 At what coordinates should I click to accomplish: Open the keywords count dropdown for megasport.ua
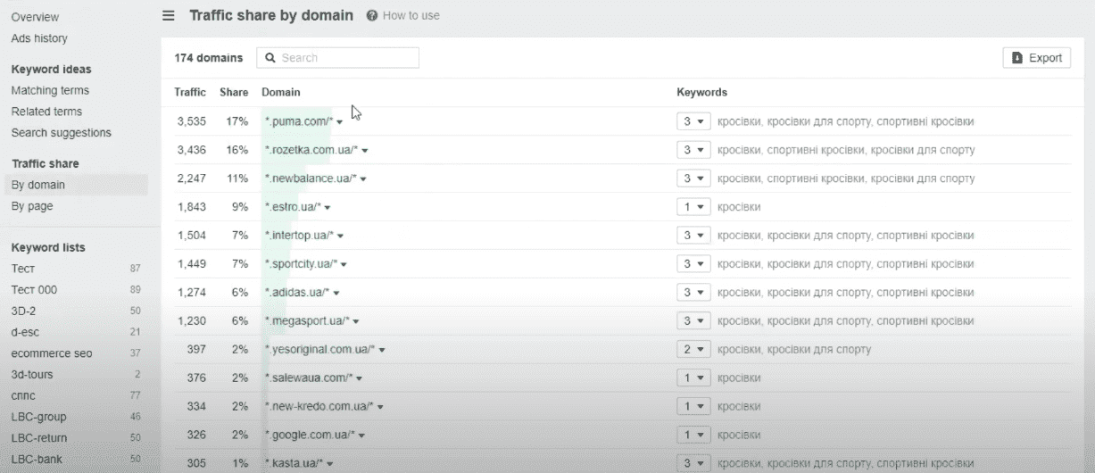[x=693, y=321]
